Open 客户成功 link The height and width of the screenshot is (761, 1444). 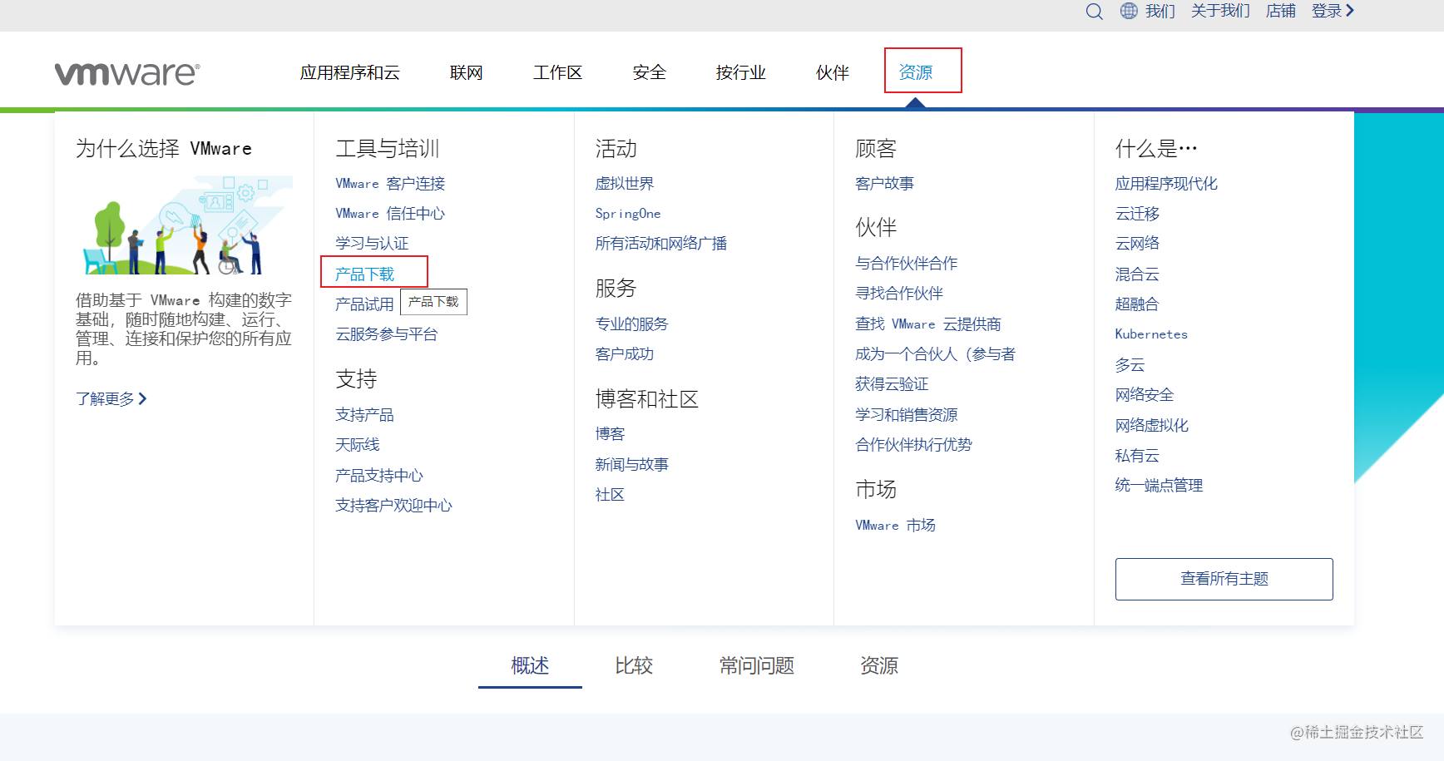click(x=625, y=354)
